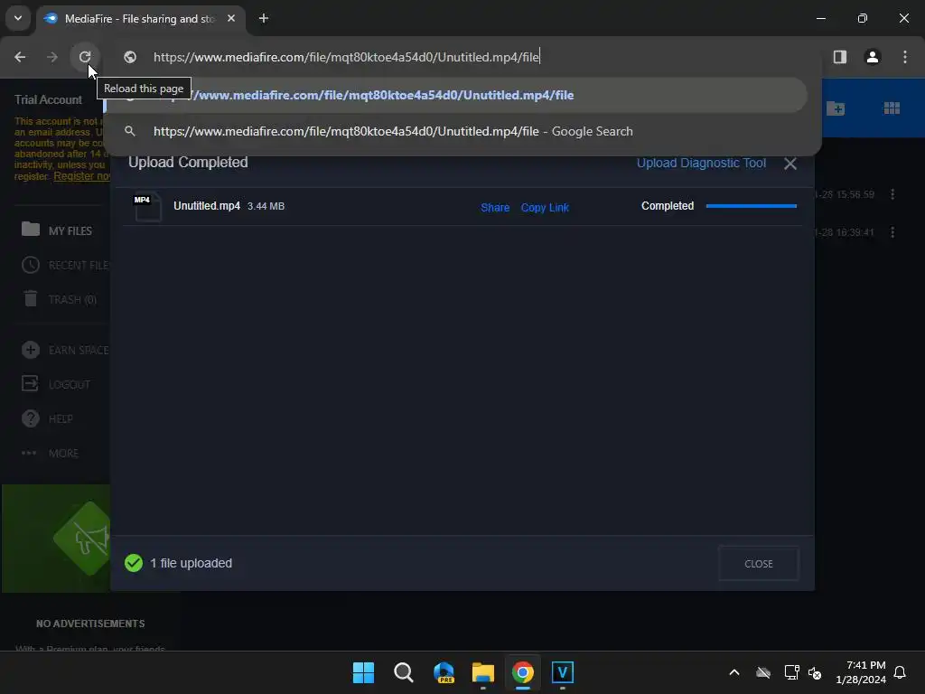Open Microsoft Edge from taskbar
This screenshot has width=925, height=694.
[444, 672]
